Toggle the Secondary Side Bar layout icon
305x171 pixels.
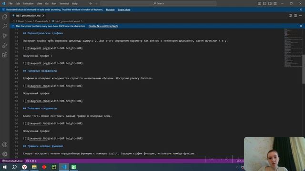pos(270,3)
